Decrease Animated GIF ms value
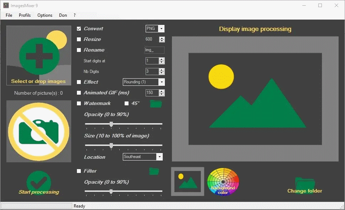This screenshot has height=210, width=345. [x=162, y=94]
